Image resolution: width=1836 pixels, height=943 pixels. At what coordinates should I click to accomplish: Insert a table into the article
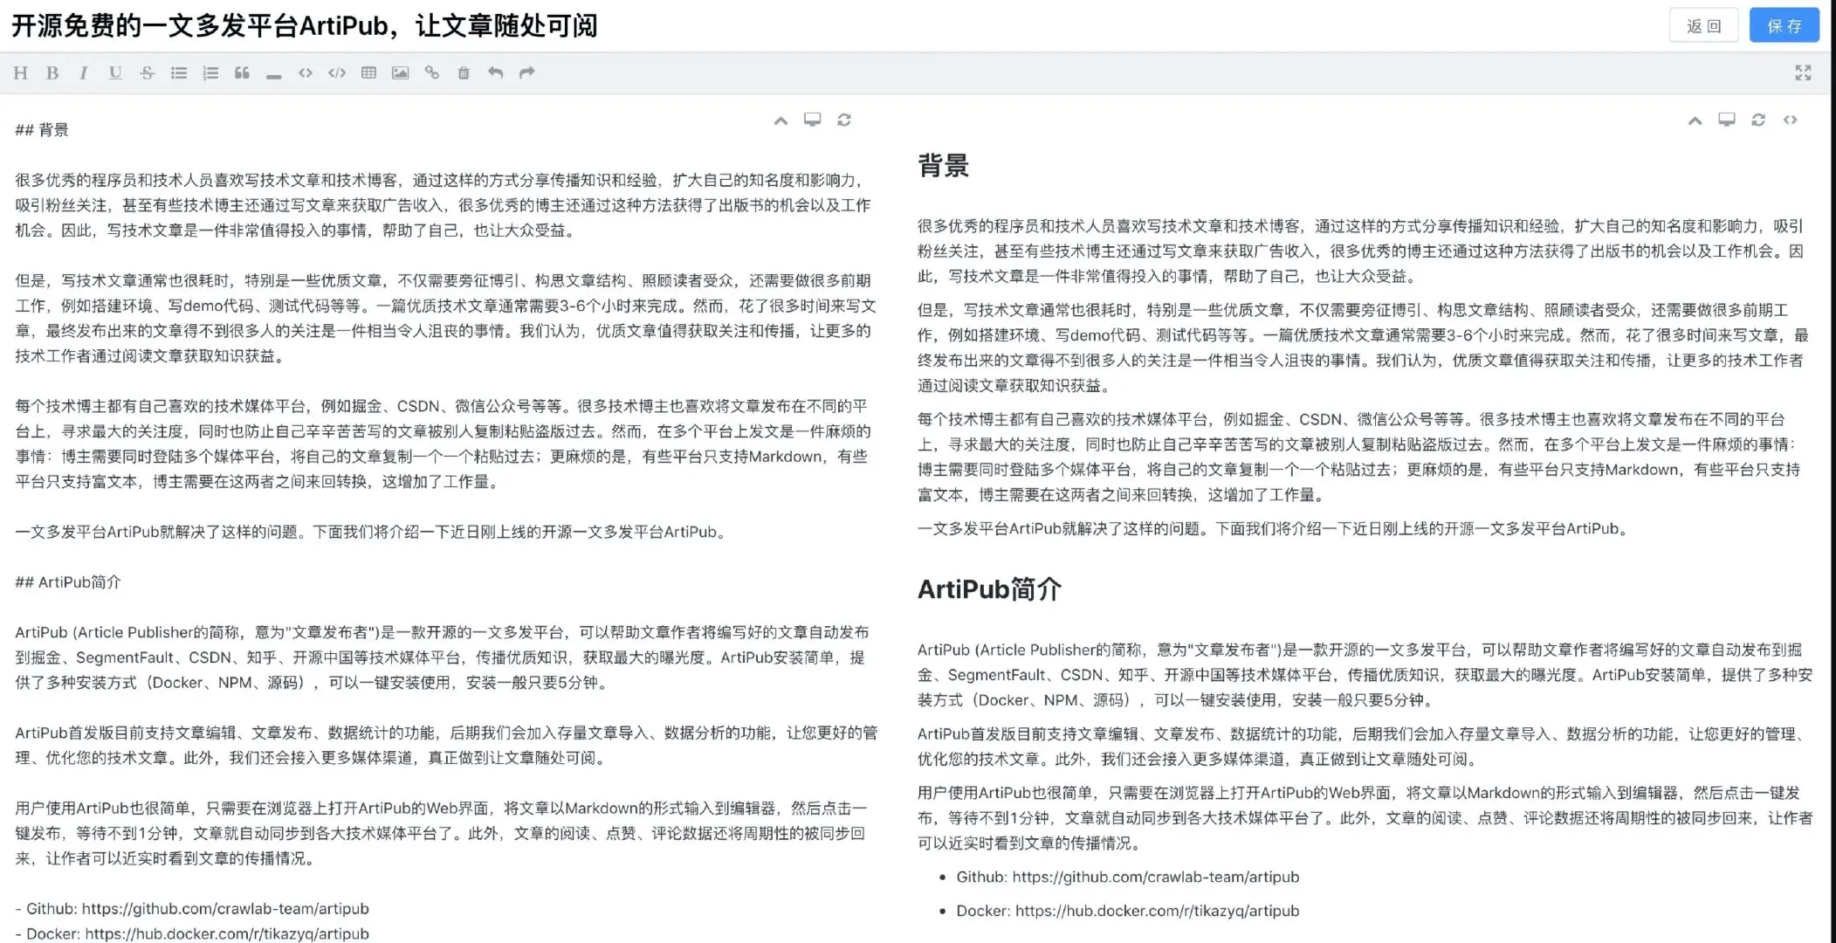pyautogui.click(x=368, y=73)
